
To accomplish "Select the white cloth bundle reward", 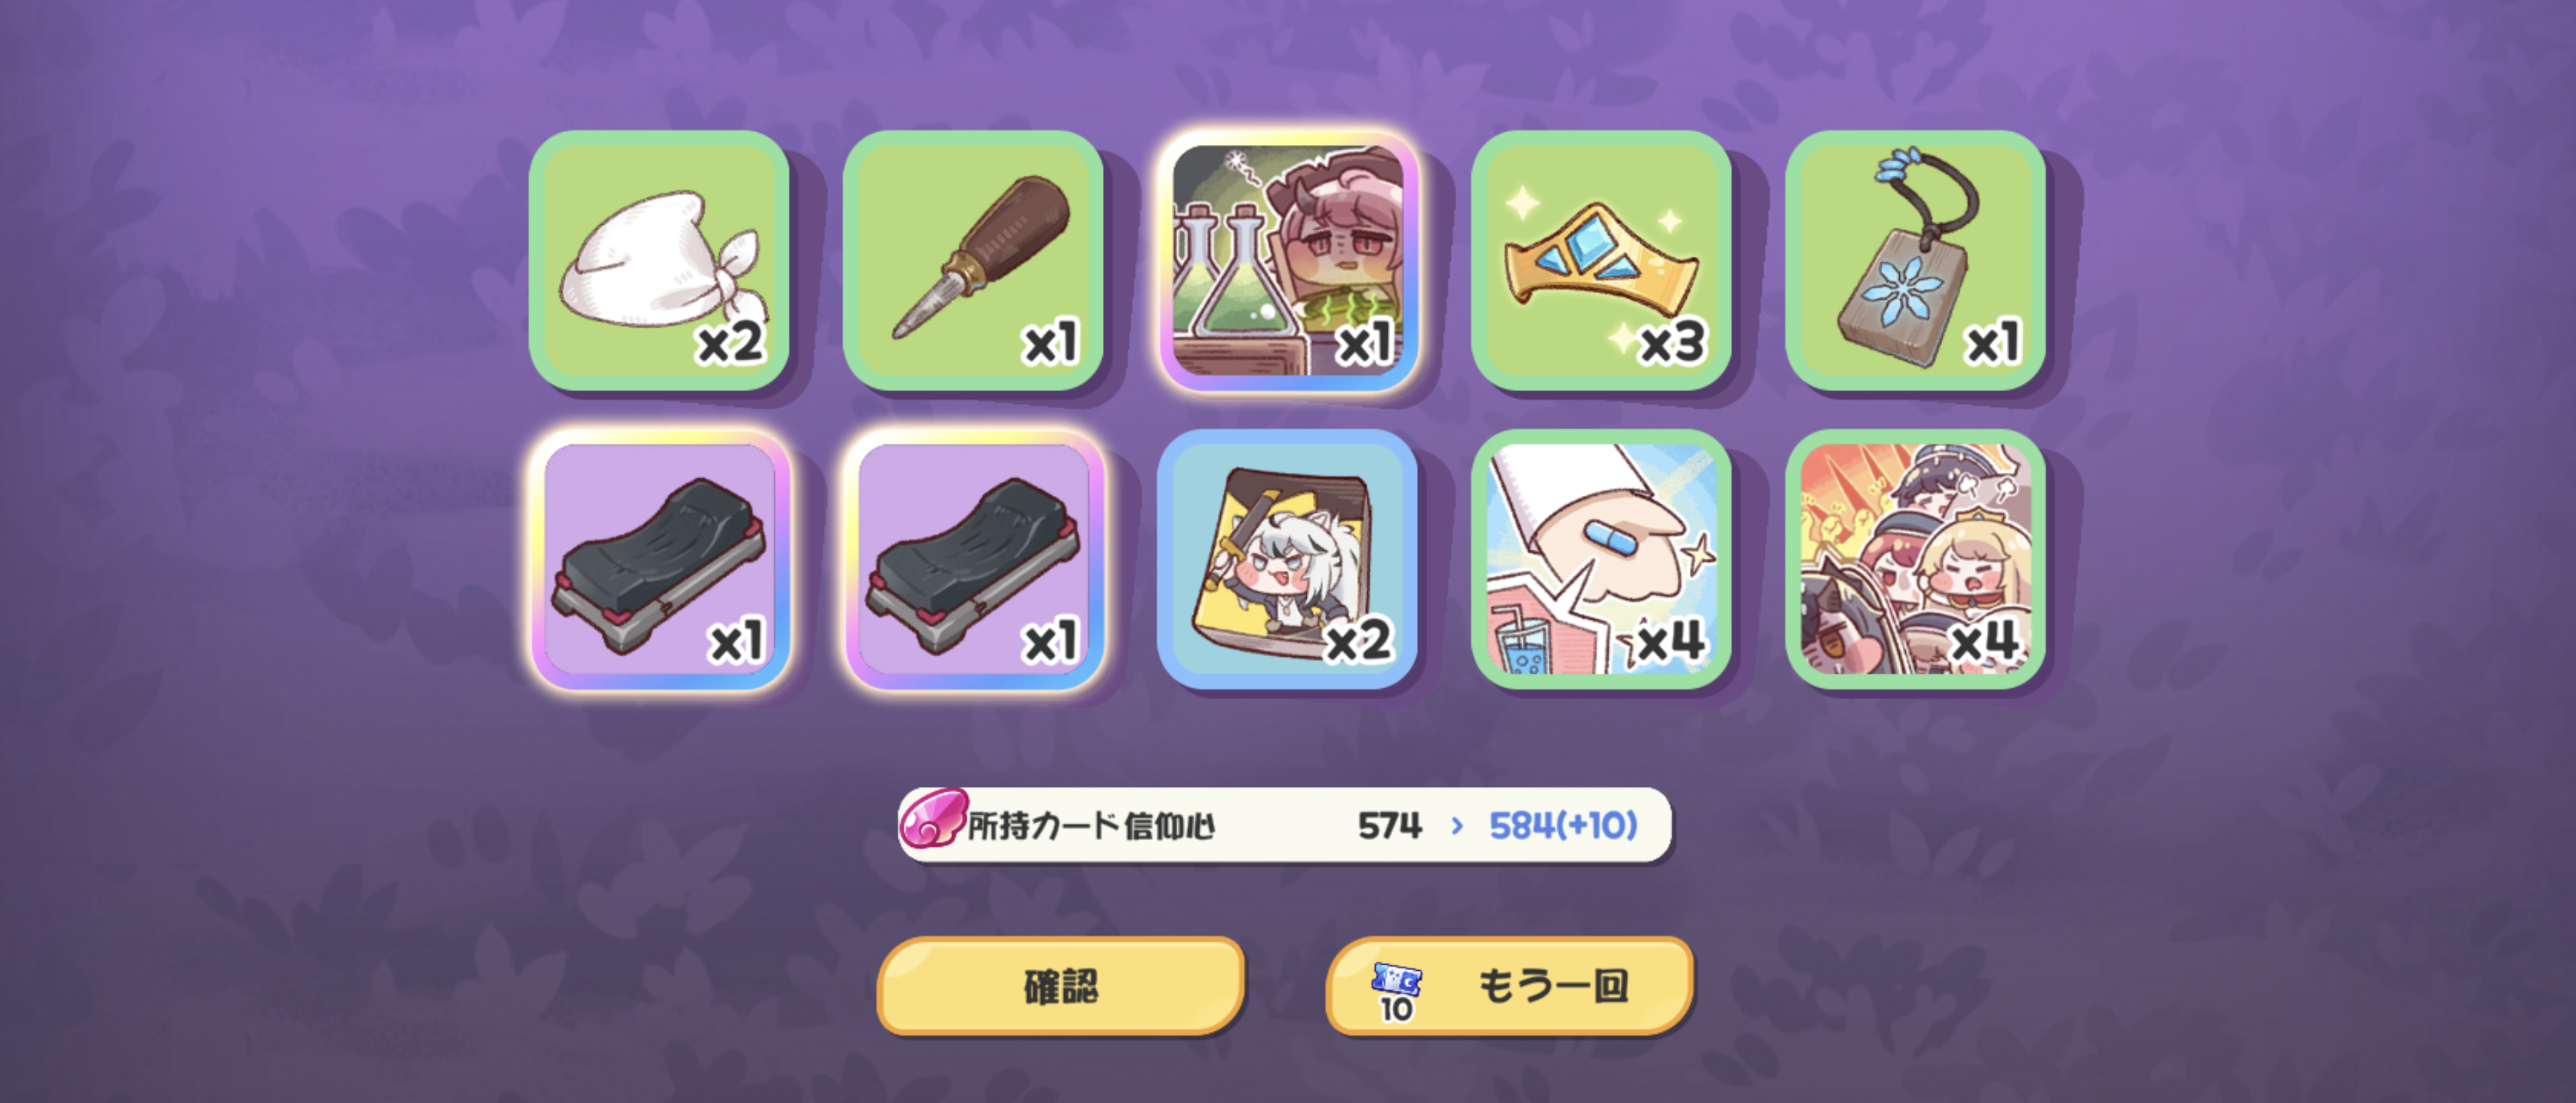I will (x=659, y=260).
